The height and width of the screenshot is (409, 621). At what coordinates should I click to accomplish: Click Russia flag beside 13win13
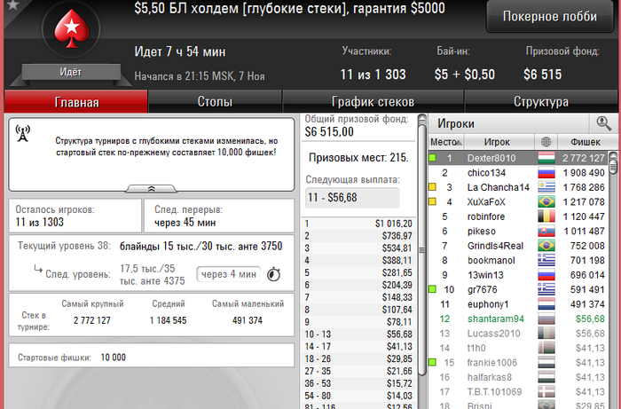tap(546, 275)
